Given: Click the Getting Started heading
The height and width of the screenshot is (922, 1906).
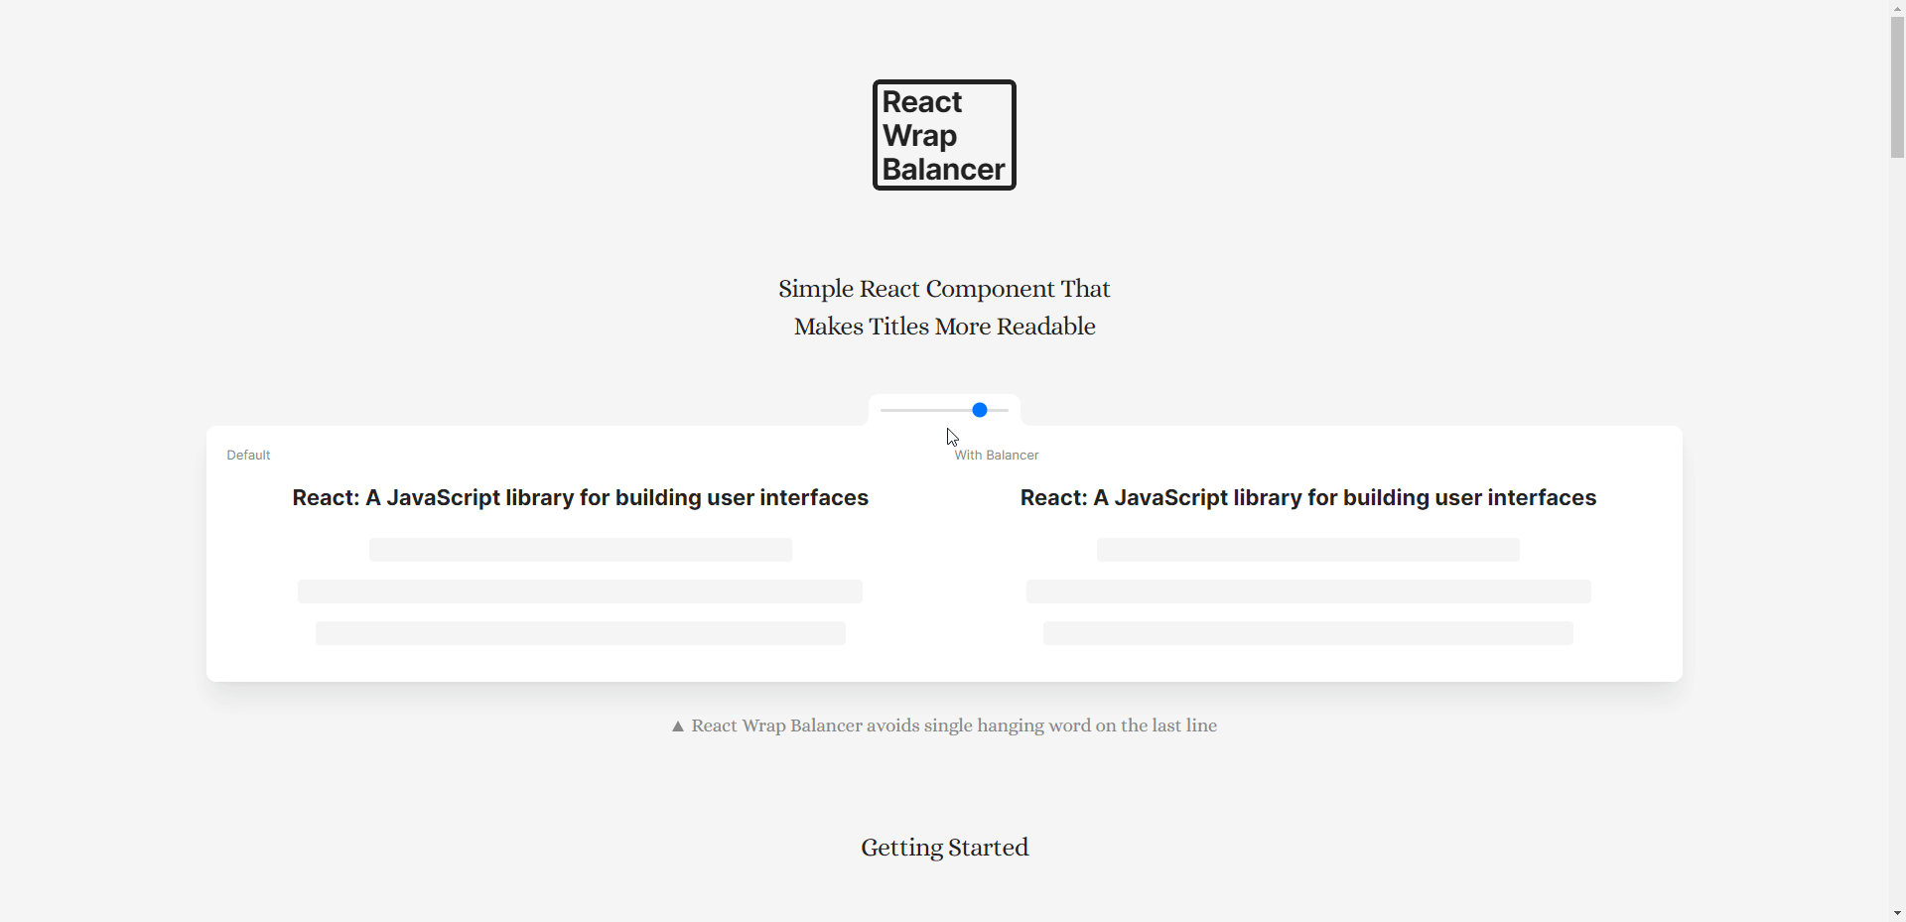Looking at the screenshot, I should [x=944, y=847].
